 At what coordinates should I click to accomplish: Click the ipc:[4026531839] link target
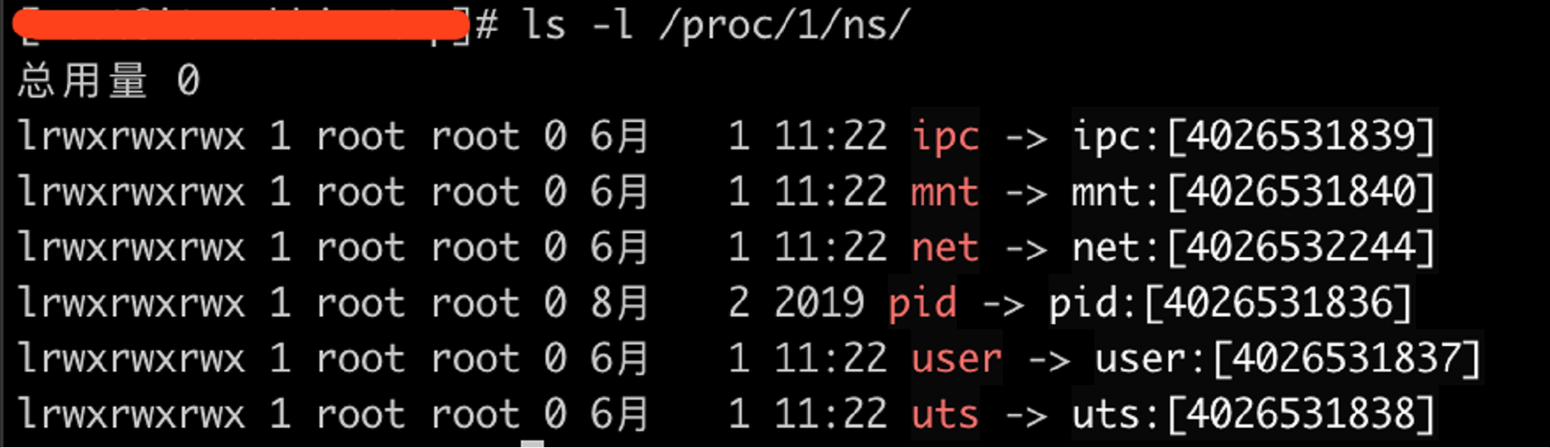click(1253, 137)
